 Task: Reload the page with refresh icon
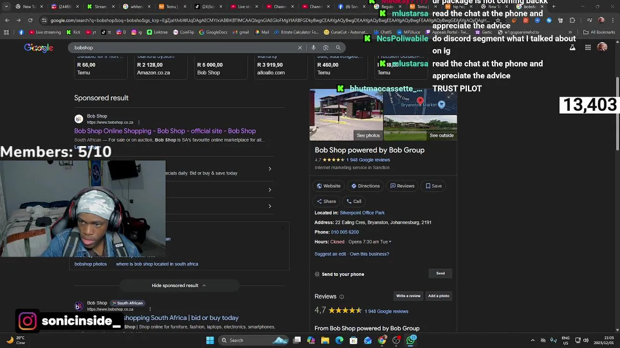pos(30,20)
